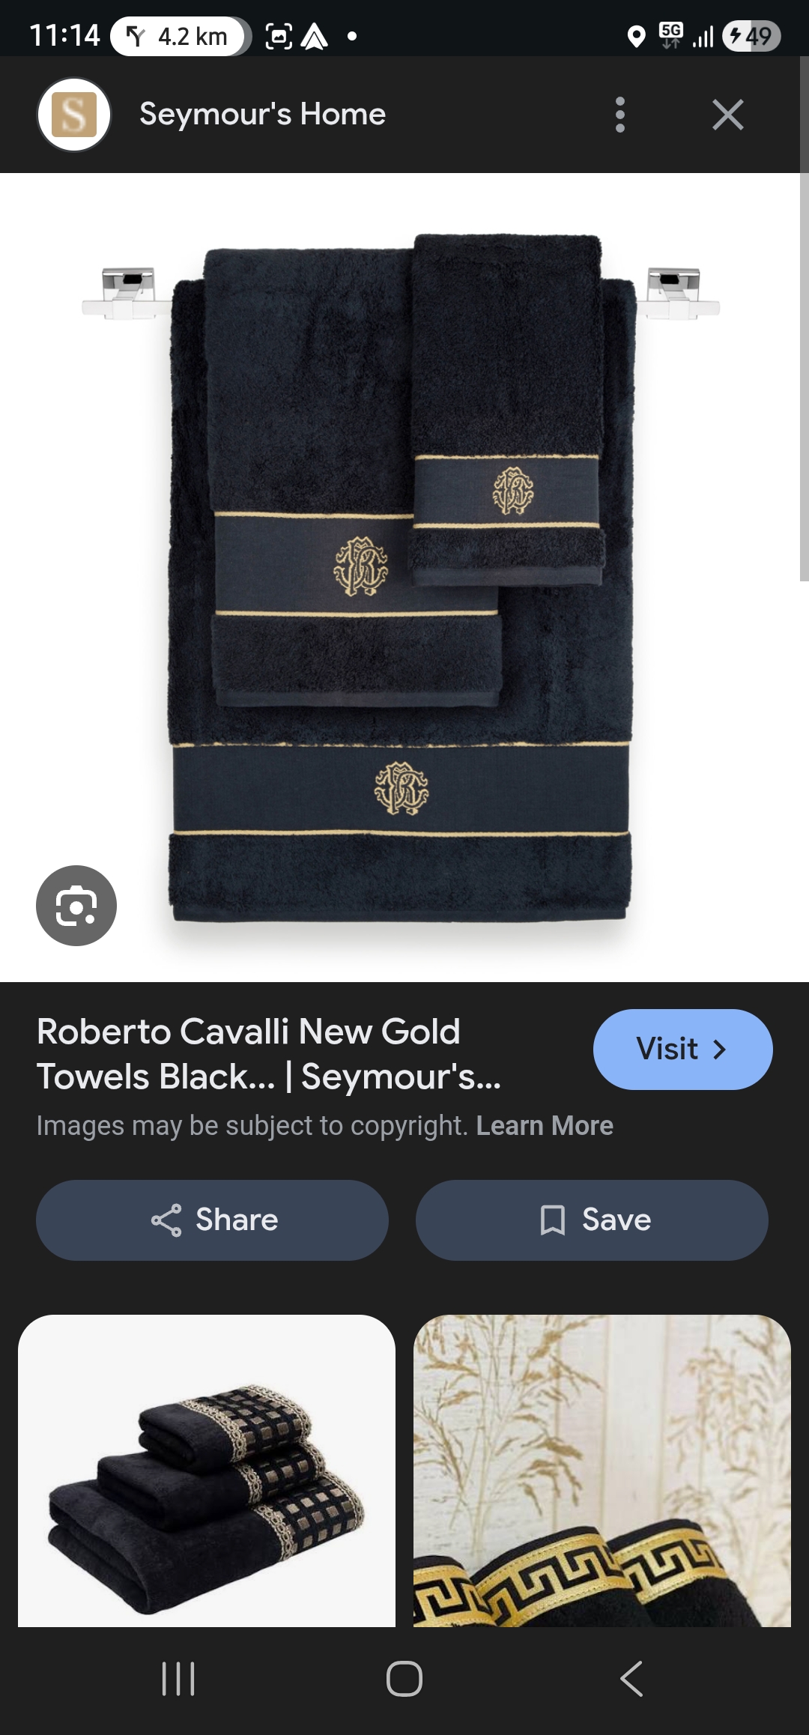Tap the location pin status icon
This screenshot has width=809, height=1735.
(x=636, y=36)
